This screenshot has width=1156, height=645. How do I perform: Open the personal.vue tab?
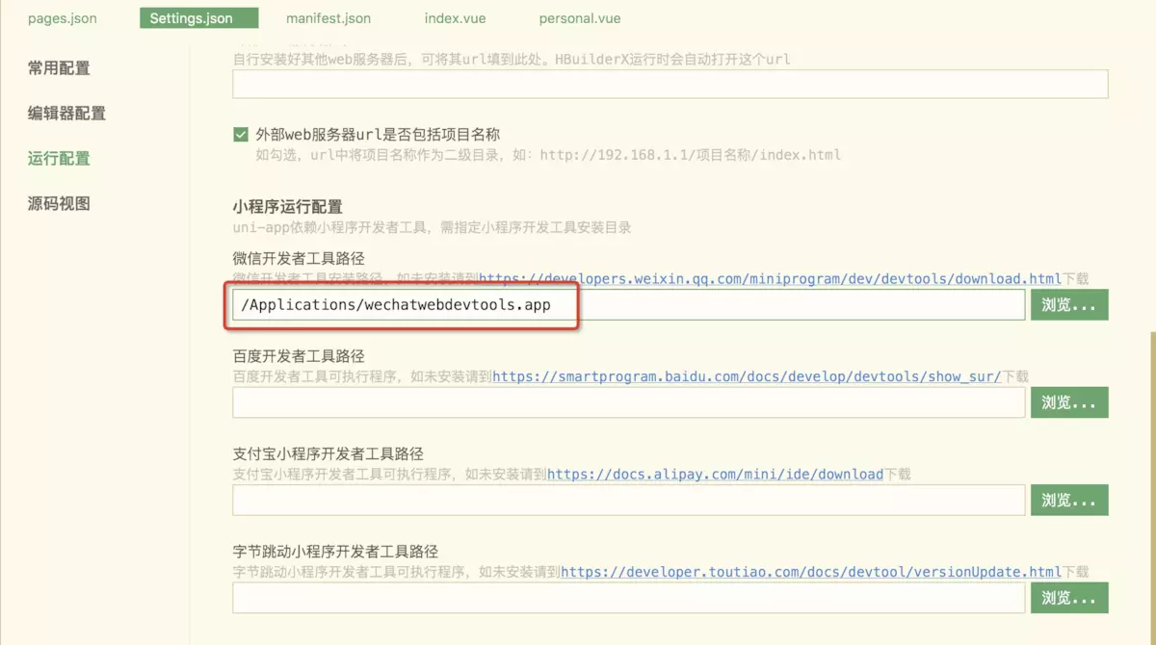pos(579,17)
